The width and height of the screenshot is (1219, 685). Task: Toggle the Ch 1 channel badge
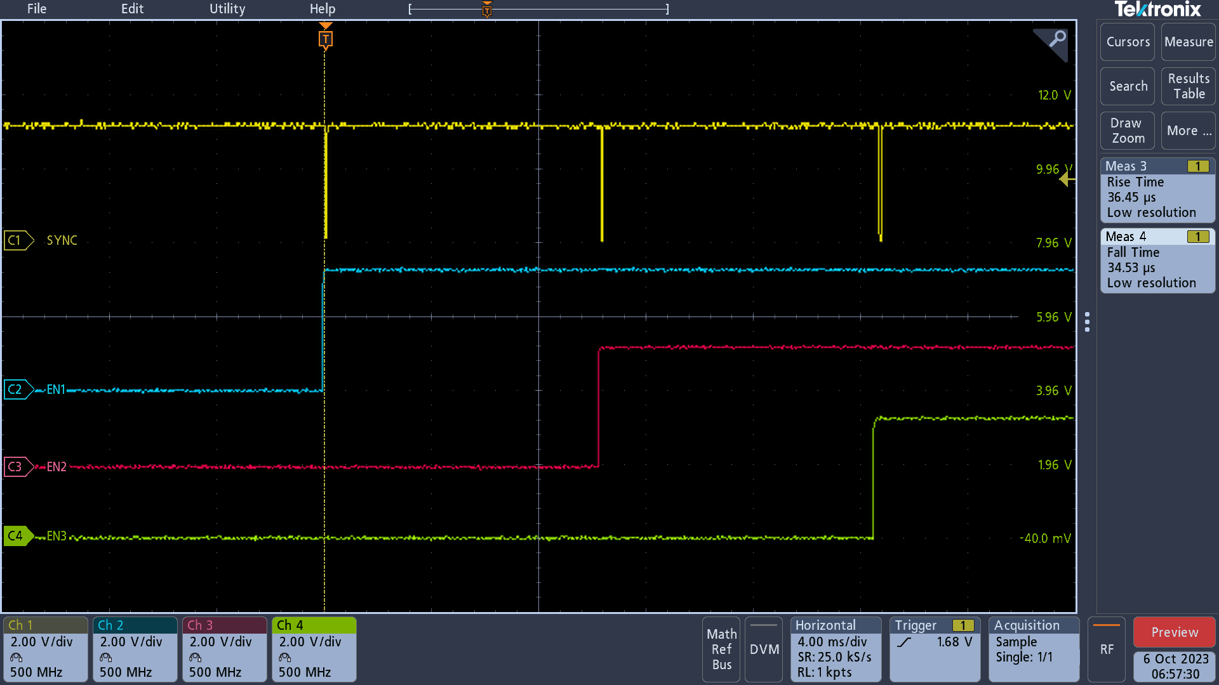[45, 649]
